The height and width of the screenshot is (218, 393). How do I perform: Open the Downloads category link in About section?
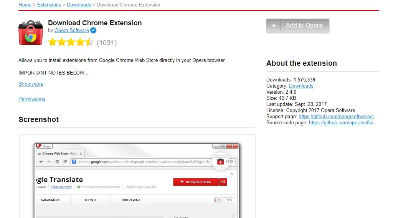click(x=301, y=86)
